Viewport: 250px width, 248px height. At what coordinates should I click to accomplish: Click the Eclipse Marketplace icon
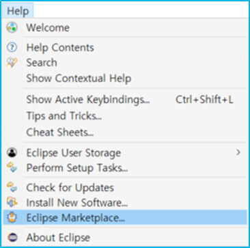click(x=12, y=217)
